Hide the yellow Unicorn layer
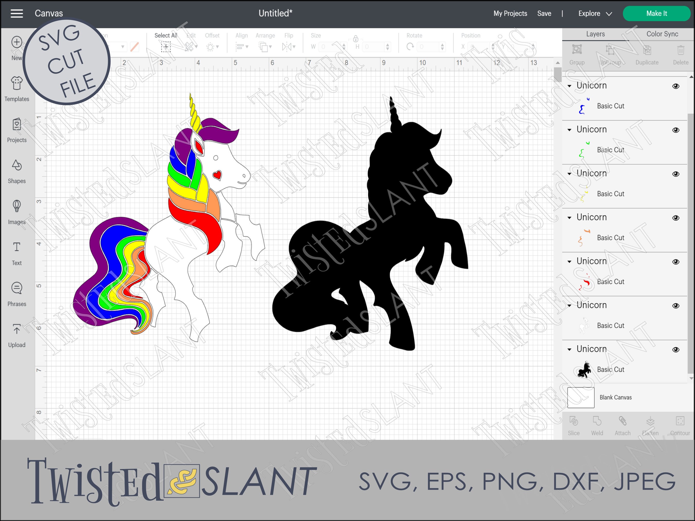The width and height of the screenshot is (695, 521). (676, 174)
